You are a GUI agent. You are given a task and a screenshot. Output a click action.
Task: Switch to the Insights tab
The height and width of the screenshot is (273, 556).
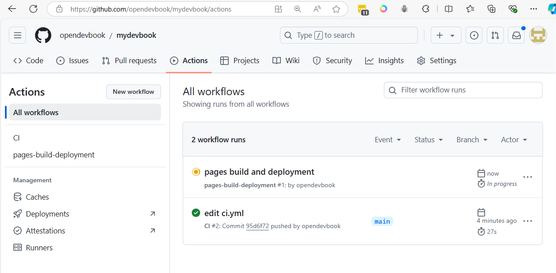tap(384, 61)
